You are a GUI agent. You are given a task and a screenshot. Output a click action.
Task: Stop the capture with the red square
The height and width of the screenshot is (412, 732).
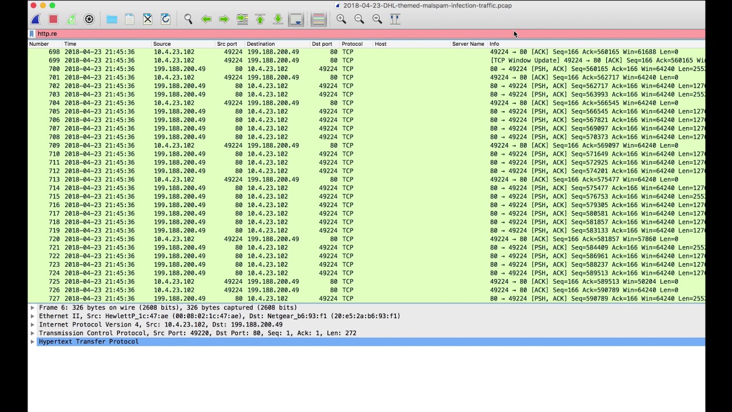53,19
